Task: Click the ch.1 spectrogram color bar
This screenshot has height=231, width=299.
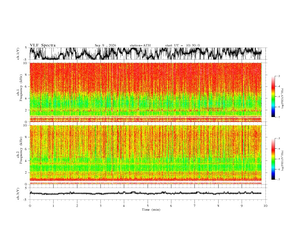Action: point(273,97)
